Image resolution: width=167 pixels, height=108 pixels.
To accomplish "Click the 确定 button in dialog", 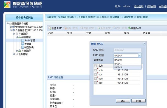I will point(123,101).
